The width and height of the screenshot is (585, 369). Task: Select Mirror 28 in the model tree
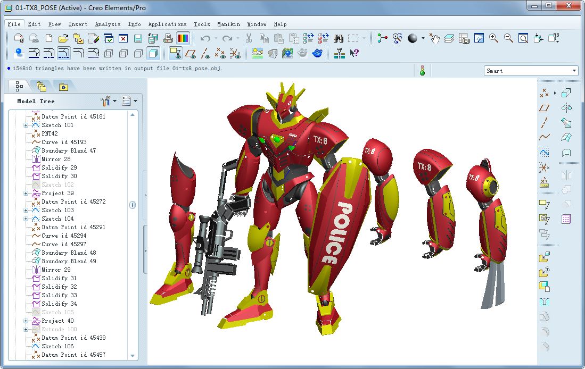point(56,159)
